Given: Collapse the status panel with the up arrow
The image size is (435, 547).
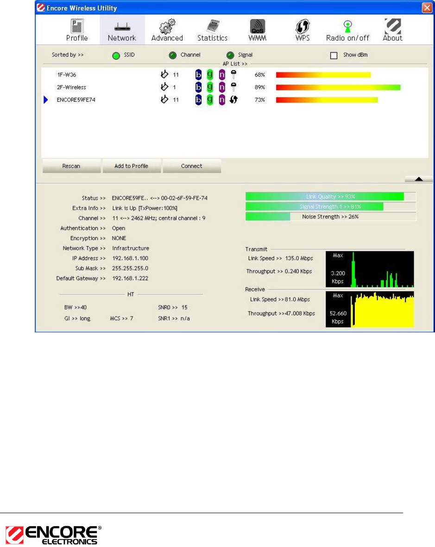Looking at the screenshot, I should [x=419, y=179].
